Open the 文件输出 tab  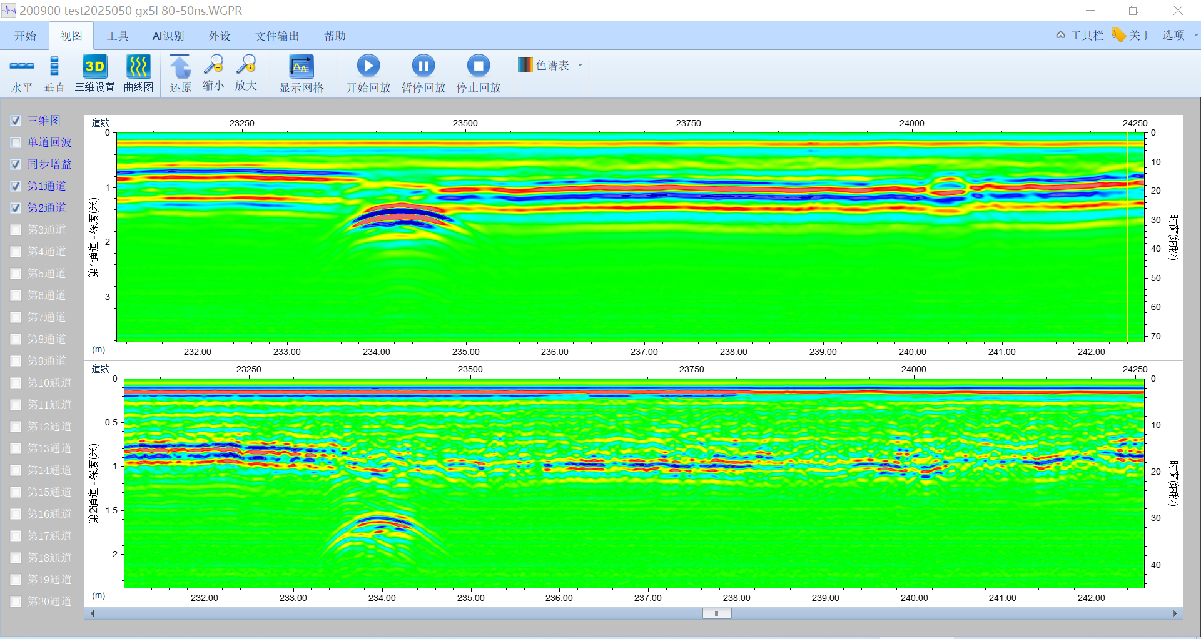[x=277, y=36]
